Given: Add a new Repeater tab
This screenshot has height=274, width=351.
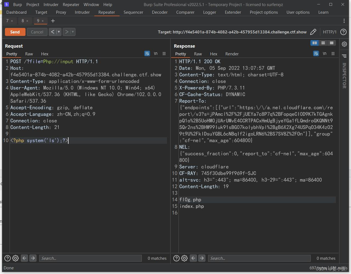Looking at the screenshot, I should 53,21.
